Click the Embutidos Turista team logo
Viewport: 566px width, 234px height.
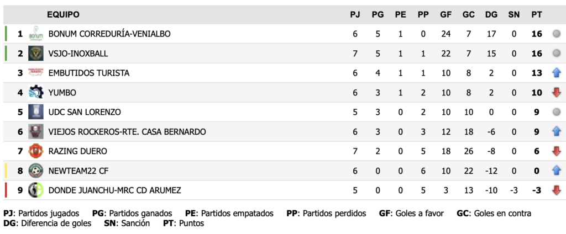coord(36,73)
